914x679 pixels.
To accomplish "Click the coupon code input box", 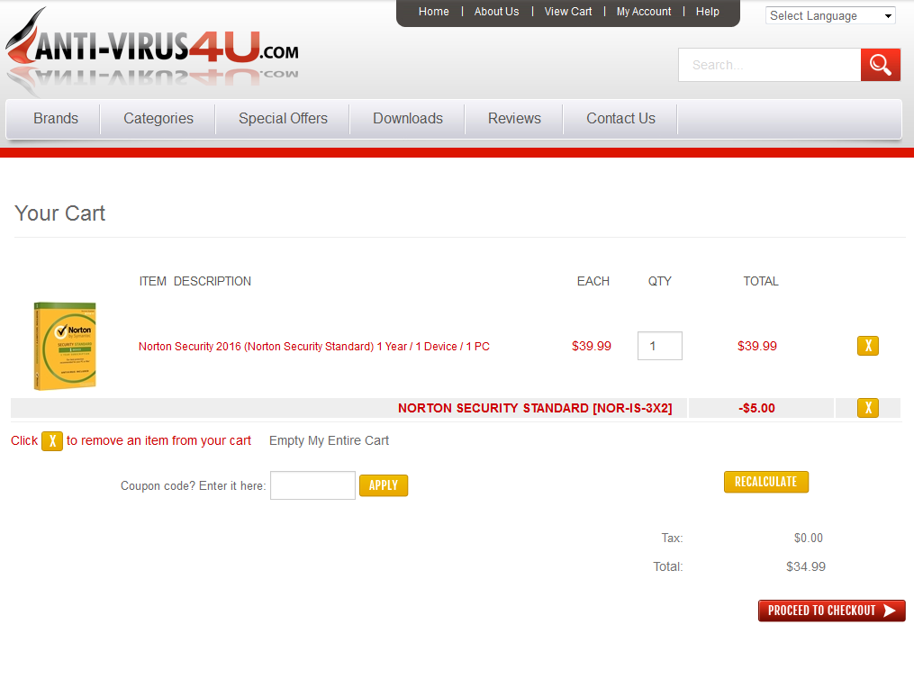I will [312, 485].
